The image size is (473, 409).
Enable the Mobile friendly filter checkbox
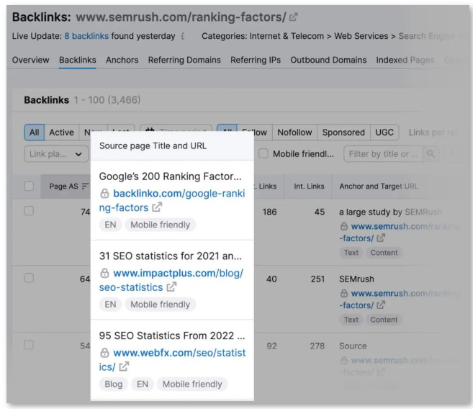(263, 153)
